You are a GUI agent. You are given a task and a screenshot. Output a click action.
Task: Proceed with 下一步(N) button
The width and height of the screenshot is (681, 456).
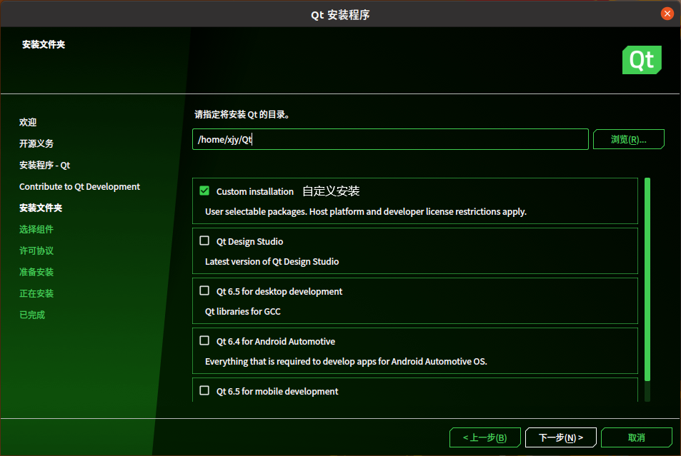pos(561,437)
